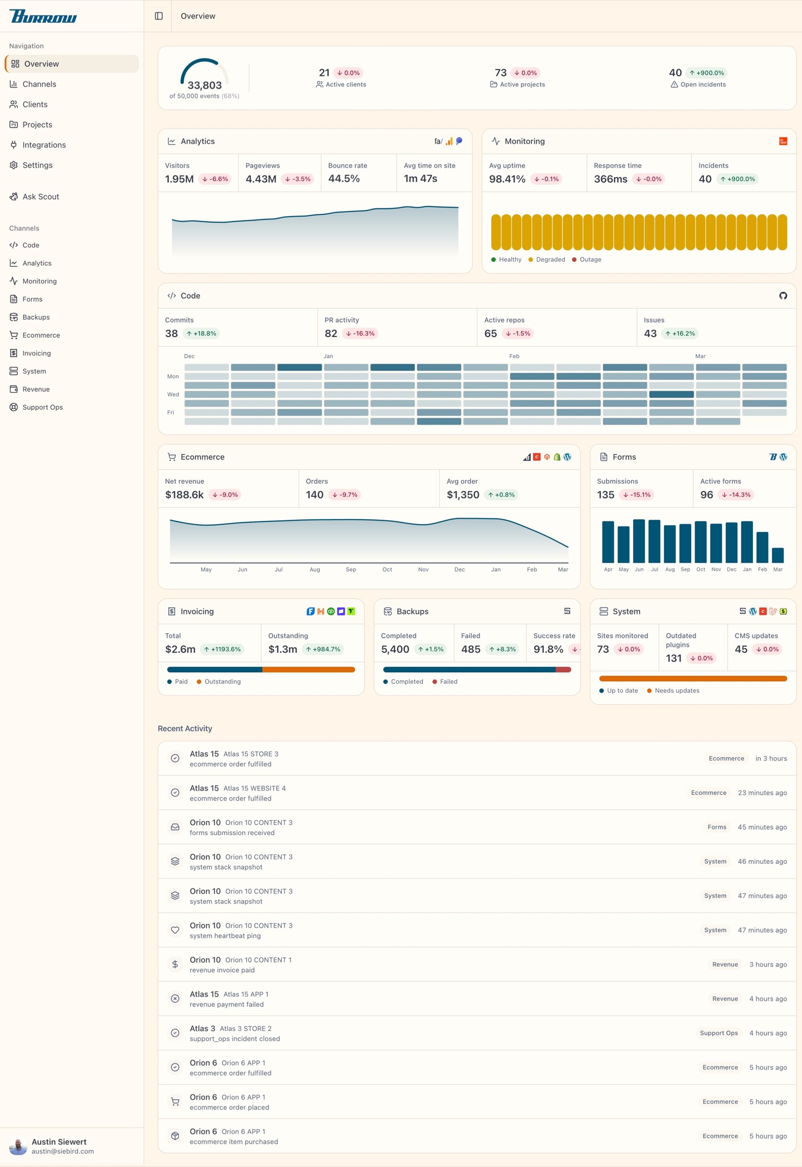
Task: Open Atlas 15 STORE 3 activity row
Action: point(477,759)
